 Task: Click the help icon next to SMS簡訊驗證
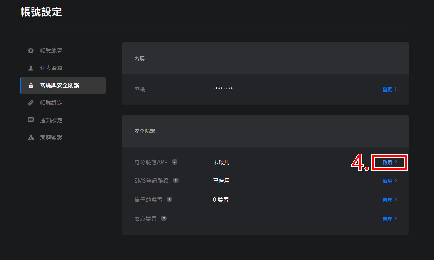coord(176,180)
